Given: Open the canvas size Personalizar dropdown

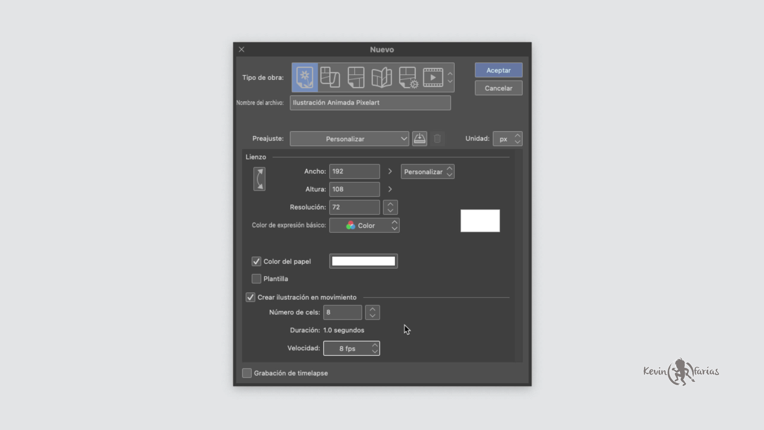Looking at the screenshot, I should click(x=427, y=172).
